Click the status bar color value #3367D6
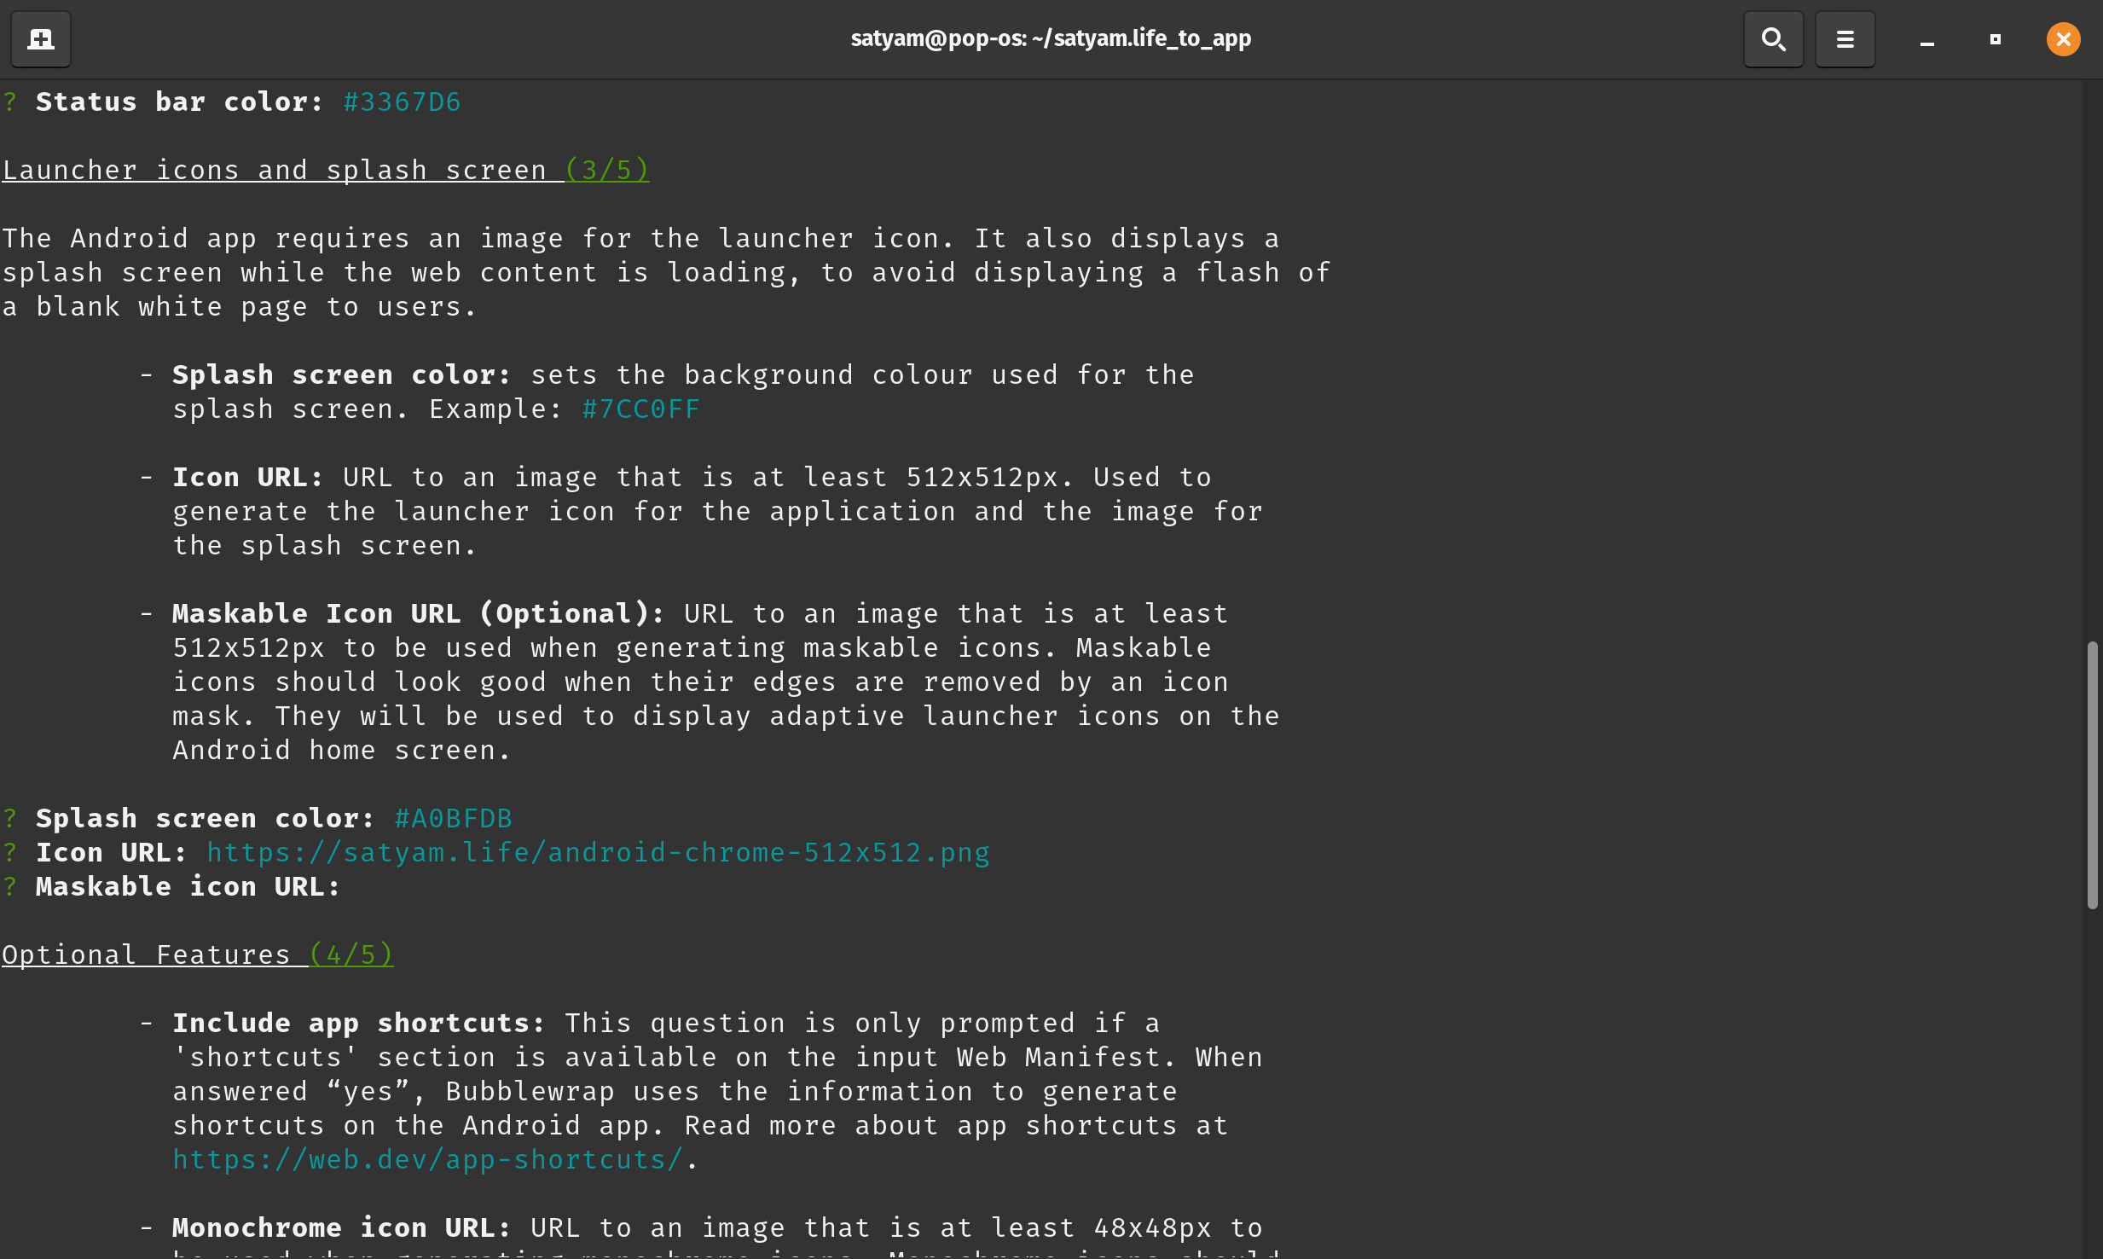2103x1259 pixels. point(402,102)
